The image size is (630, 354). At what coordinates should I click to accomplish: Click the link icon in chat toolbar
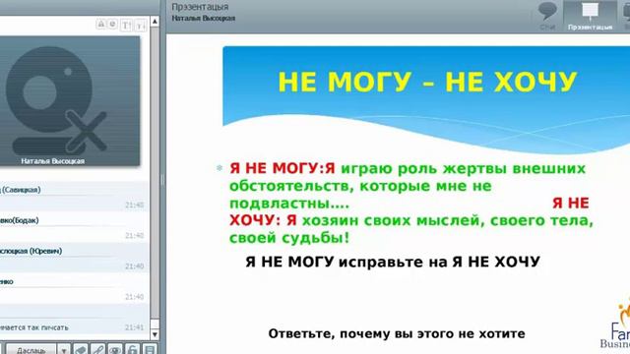coord(98,350)
